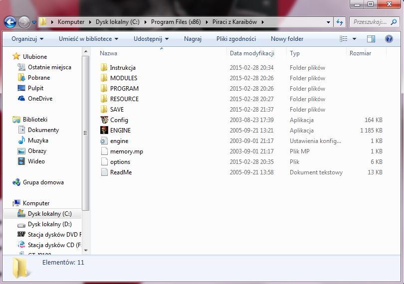Click 'Dokument tekstowy' type cell

click(316, 172)
